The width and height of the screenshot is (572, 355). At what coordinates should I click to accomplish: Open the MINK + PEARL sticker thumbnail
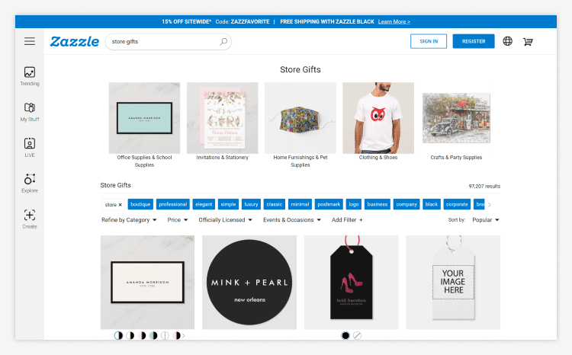249,283
